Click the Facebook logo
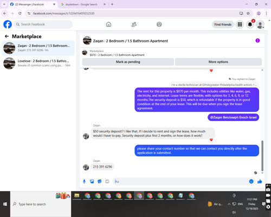Screen dimensions: 271x217 pyautogui.click(x=8, y=24)
